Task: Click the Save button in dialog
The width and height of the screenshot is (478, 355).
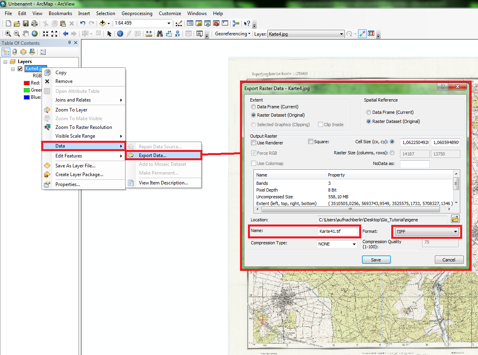Action: pos(376,260)
